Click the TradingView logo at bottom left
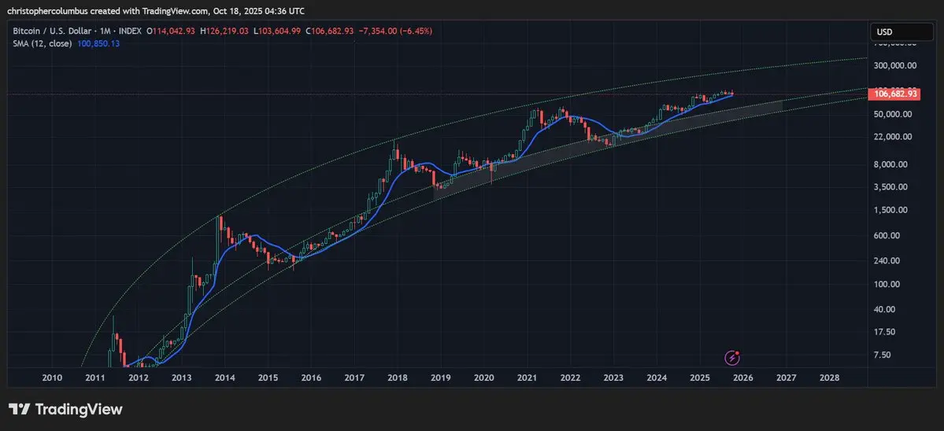 click(65, 409)
